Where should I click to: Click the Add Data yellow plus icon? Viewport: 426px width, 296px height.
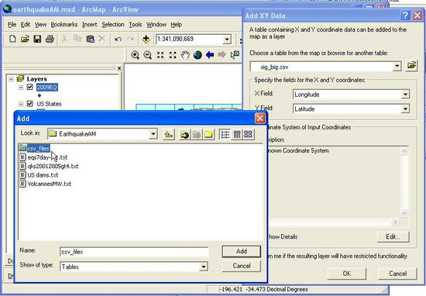coord(146,40)
